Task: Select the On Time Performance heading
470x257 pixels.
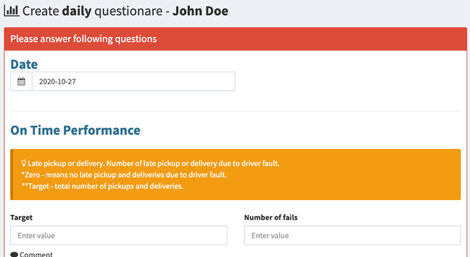Action: [75, 130]
